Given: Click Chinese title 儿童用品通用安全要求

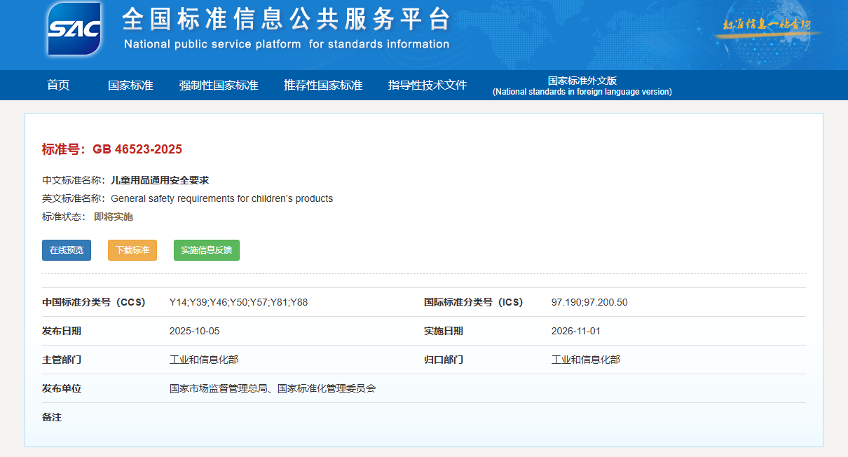Looking at the screenshot, I should pyautogui.click(x=160, y=180).
